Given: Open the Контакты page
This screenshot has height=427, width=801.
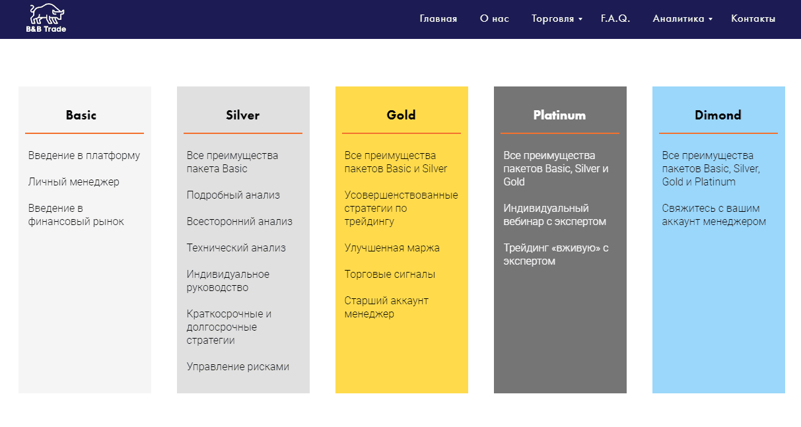Looking at the screenshot, I should pos(753,18).
